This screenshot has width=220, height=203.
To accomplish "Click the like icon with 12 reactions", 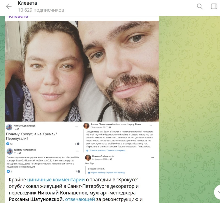I will (8, 144).
